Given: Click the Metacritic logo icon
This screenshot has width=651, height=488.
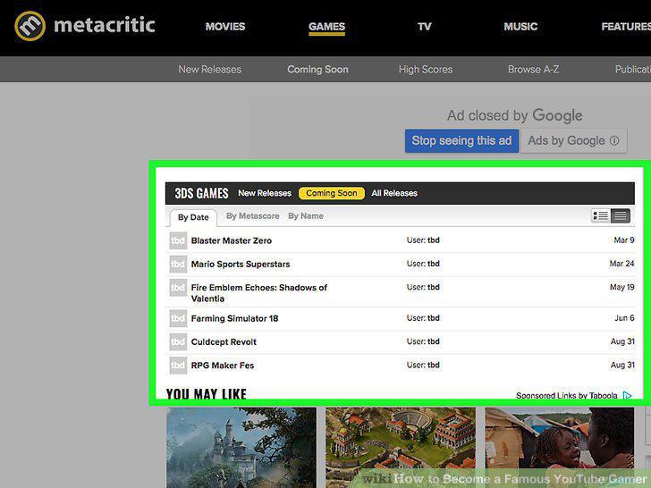Looking at the screenshot, I should point(30,26).
